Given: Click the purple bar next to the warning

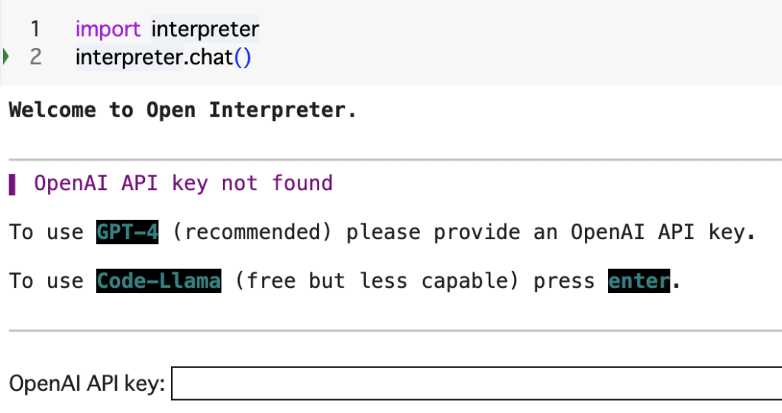Looking at the screenshot, I should 12,184.
